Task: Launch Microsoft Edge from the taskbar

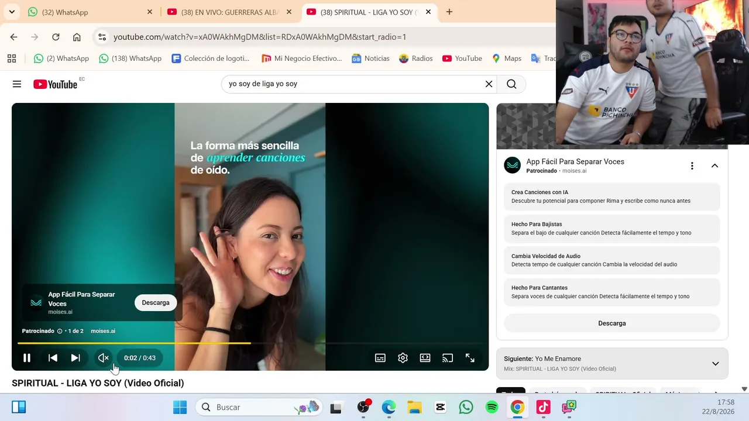Action: pyautogui.click(x=389, y=407)
